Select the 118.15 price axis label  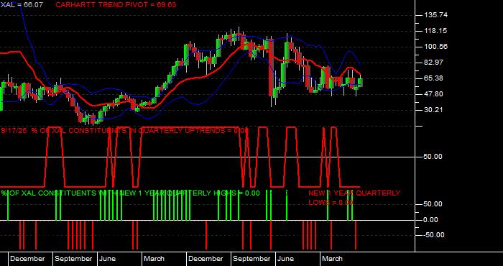click(x=435, y=31)
